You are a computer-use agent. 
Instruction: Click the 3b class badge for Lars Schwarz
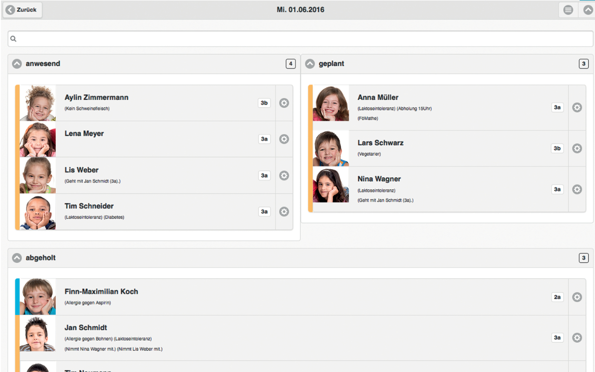point(557,148)
